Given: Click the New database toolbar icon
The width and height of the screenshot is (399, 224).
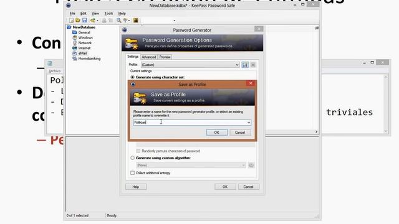Looking at the screenshot, I should 71,21.
